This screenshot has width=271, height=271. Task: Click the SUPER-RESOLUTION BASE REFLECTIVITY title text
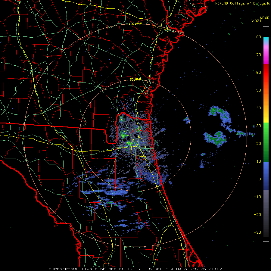pyautogui.click(x=95, y=269)
